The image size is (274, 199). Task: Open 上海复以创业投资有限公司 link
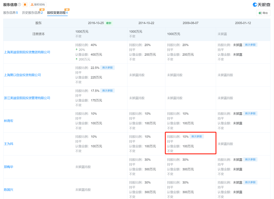(x=22, y=75)
